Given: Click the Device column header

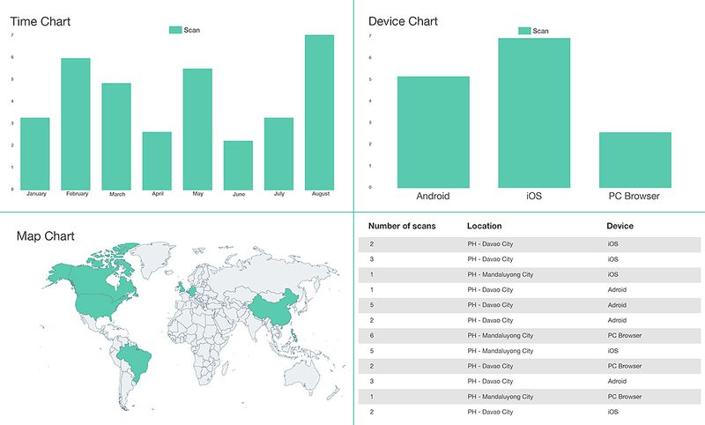Looking at the screenshot, I should click(x=620, y=227).
